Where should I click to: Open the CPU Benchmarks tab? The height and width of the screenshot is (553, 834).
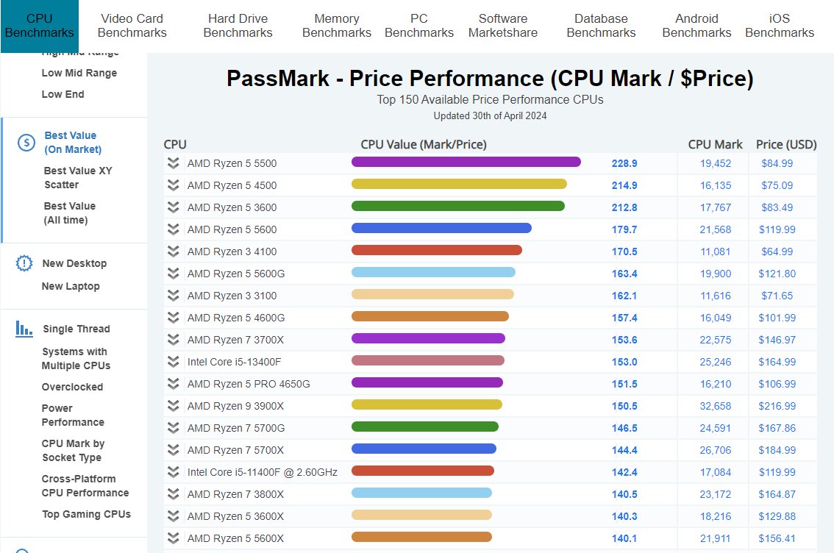[x=40, y=26]
